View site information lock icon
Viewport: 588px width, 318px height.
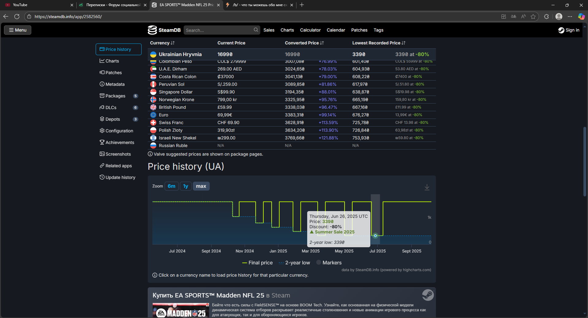(x=29, y=17)
